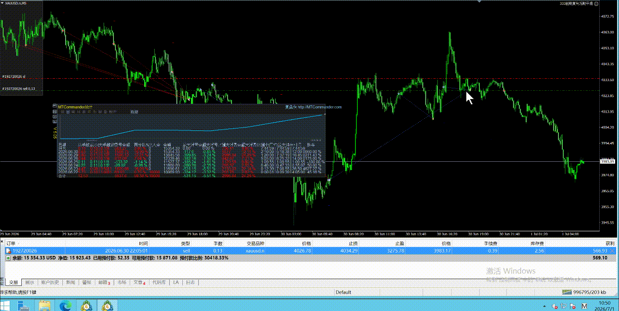This screenshot has width=619, height=311.
Task: Select the sell order icon beside 192720026
Action: click(8, 251)
